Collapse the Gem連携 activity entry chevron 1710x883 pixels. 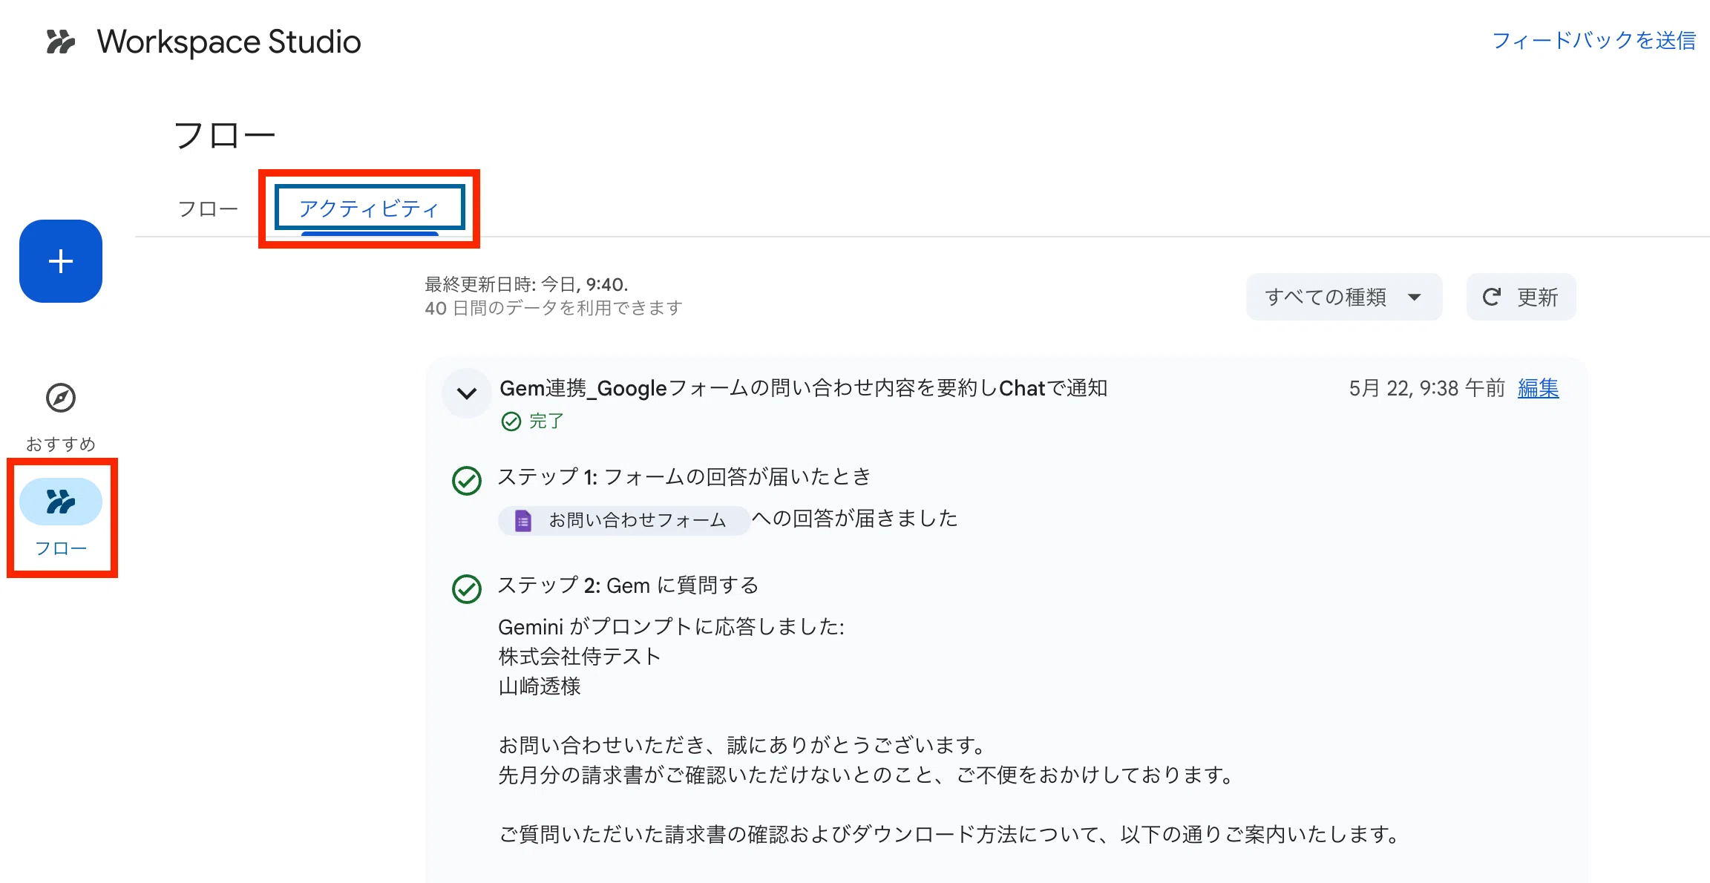pyautogui.click(x=467, y=393)
